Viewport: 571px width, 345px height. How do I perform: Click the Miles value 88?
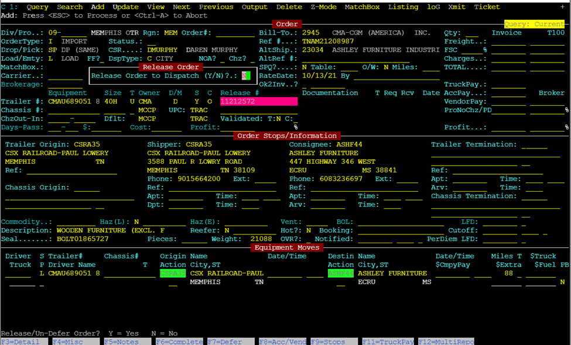coord(508,274)
